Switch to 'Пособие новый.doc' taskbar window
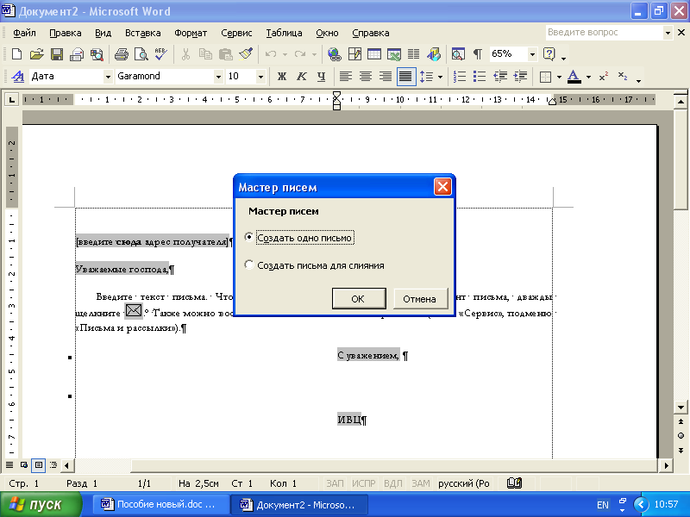 [x=160, y=504]
